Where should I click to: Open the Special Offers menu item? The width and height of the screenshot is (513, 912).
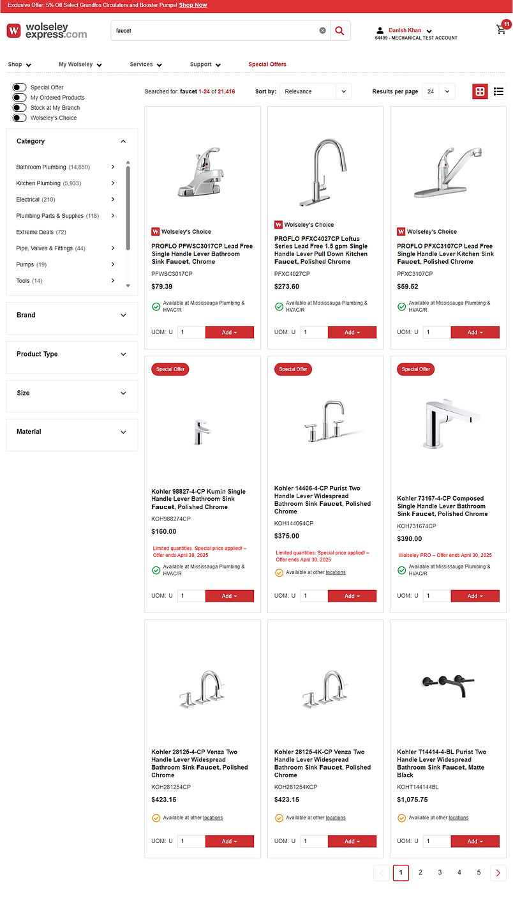coord(267,65)
